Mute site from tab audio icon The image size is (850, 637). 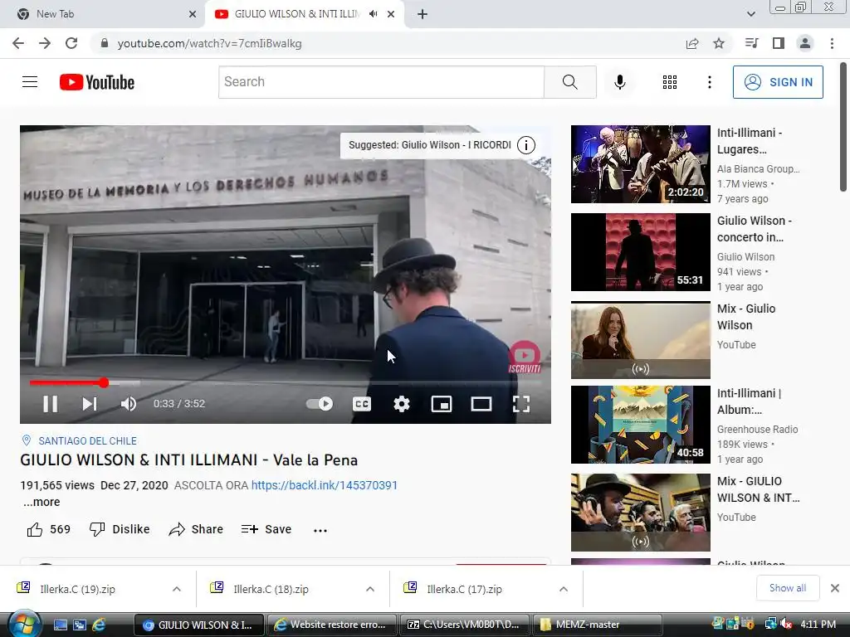(373, 14)
